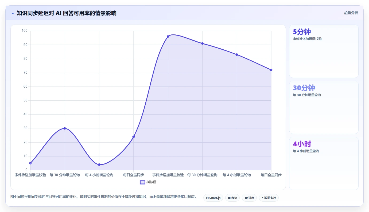The width and height of the screenshot is (369, 212).
Task: Click the x-axis label 每日全量同步 under the 24 point
Action: click(134, 175)
